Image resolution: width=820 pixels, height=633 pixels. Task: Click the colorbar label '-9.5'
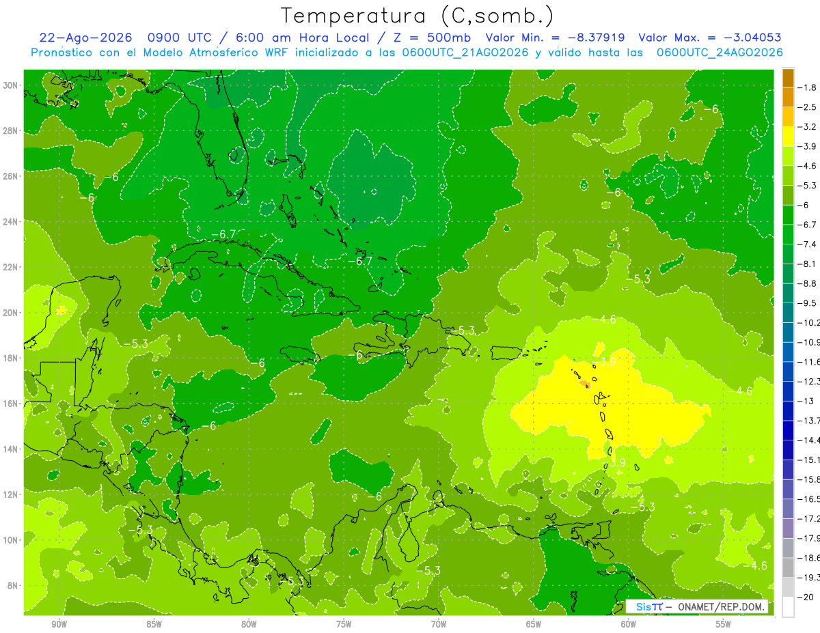click(808, 303)
